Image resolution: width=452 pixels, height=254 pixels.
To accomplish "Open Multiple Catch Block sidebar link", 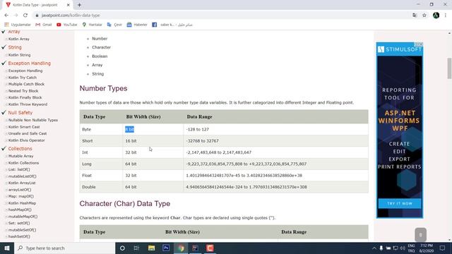I will (x=26, y=84).
